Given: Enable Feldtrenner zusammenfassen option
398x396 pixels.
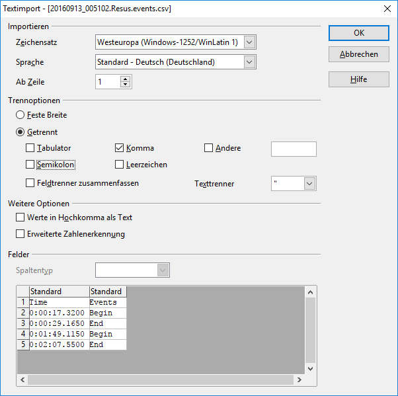Looking at the screenshot, I should (x=30, y=183).
